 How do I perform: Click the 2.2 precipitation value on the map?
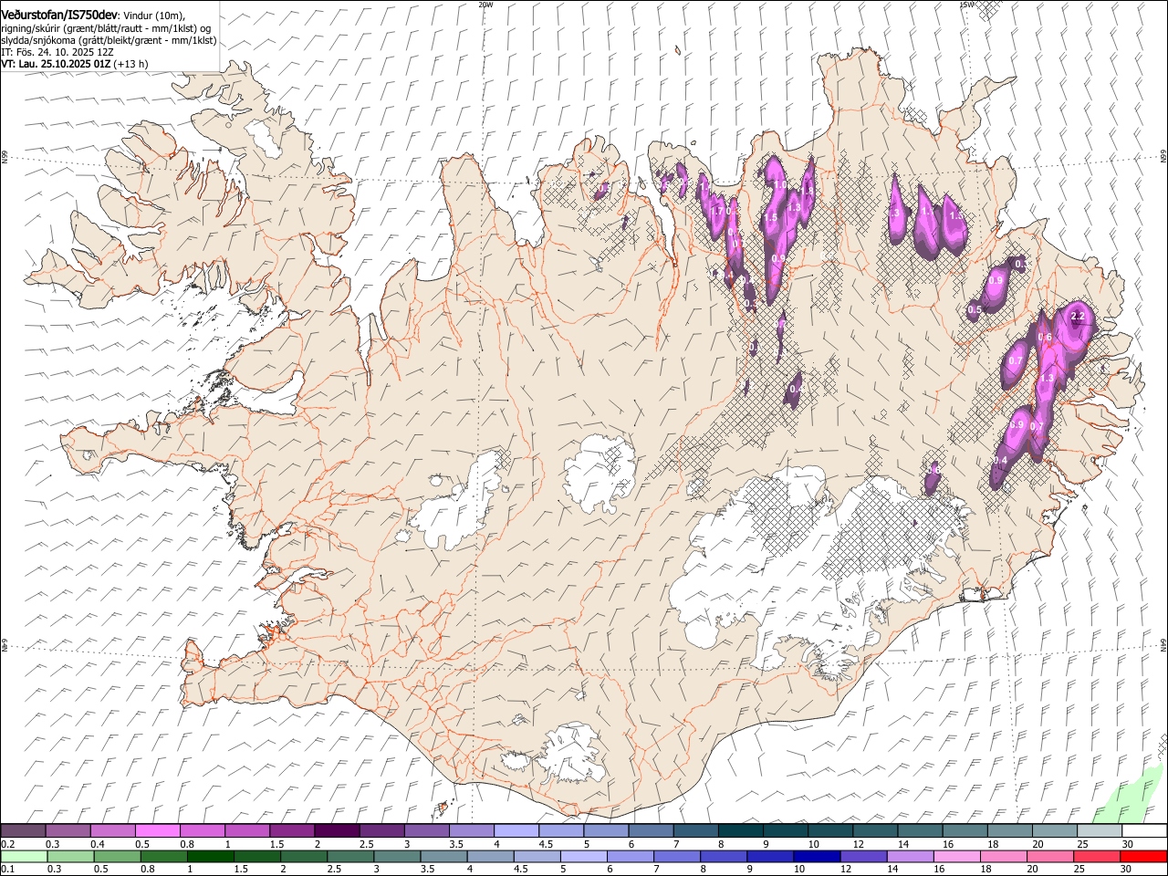tap(1078, 317)
